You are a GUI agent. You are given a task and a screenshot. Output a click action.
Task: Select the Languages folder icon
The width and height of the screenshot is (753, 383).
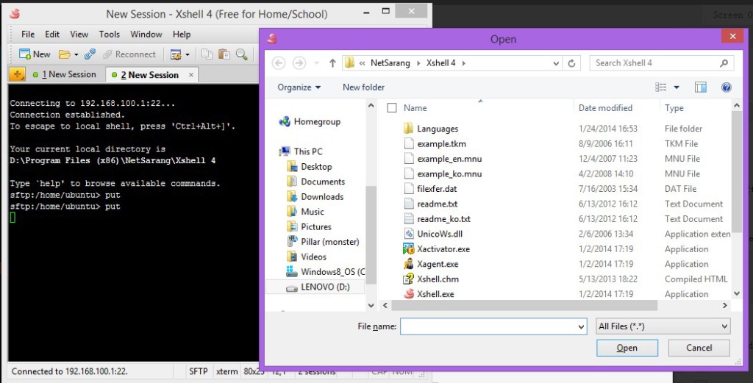pyautogui.click(x=409, y=128)
